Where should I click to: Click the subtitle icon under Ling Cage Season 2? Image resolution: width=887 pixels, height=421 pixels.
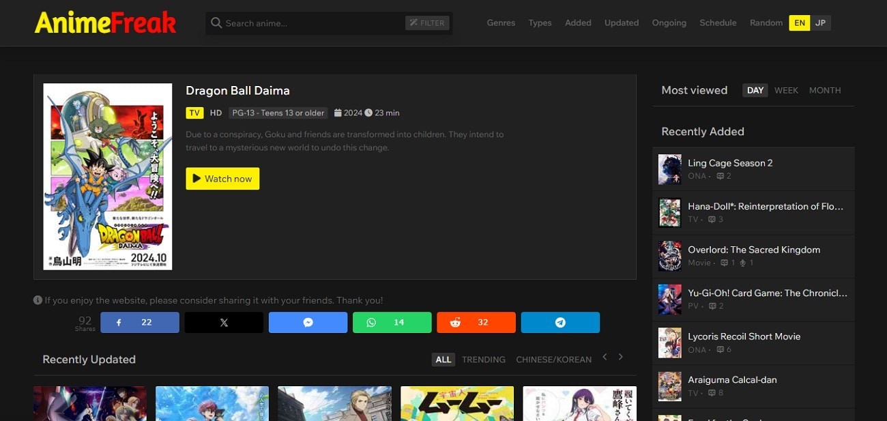pyautogui.click(x=720, y=176)
